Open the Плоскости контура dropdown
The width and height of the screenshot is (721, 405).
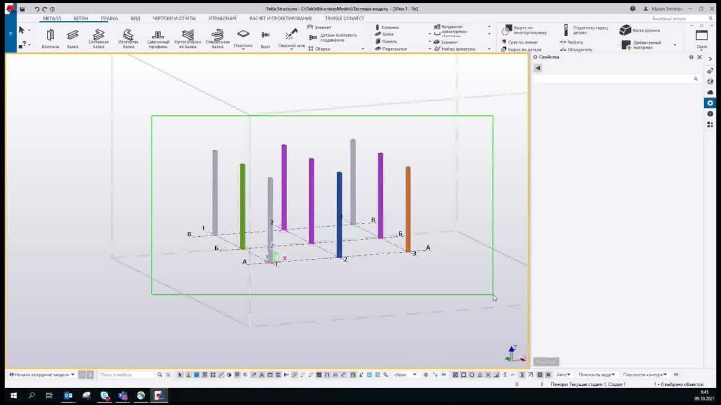(x=645, y=375)
